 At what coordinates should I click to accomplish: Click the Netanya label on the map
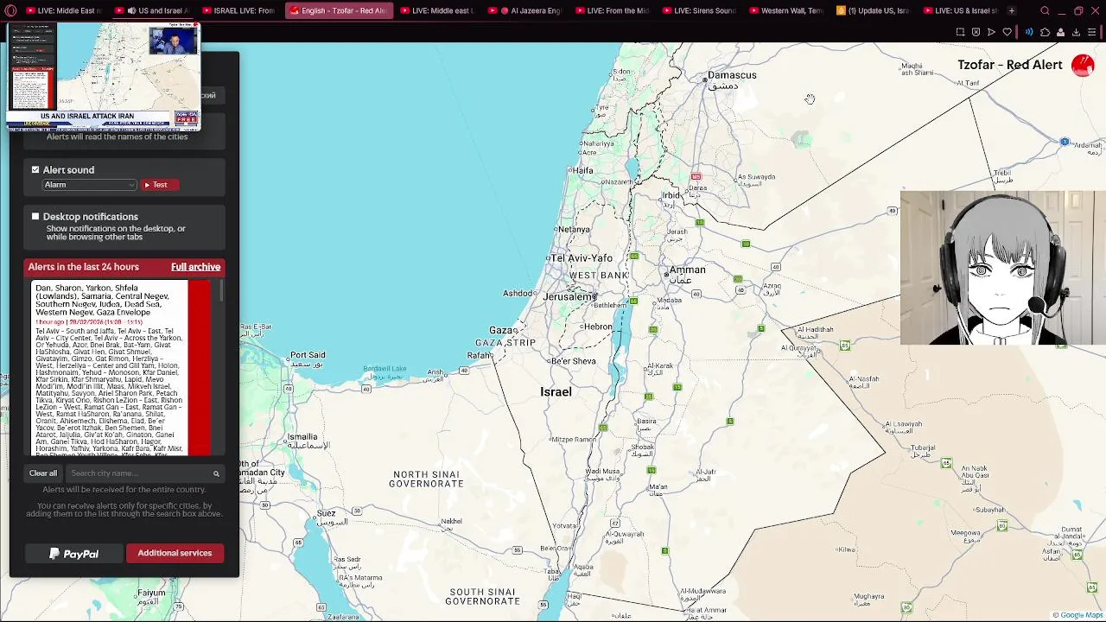click(x=574, y=230)
